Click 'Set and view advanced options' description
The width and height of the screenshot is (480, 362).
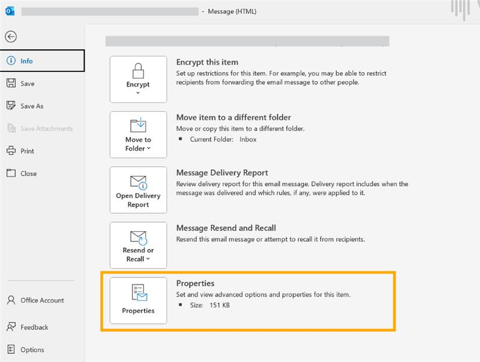(x=263, y=295)
